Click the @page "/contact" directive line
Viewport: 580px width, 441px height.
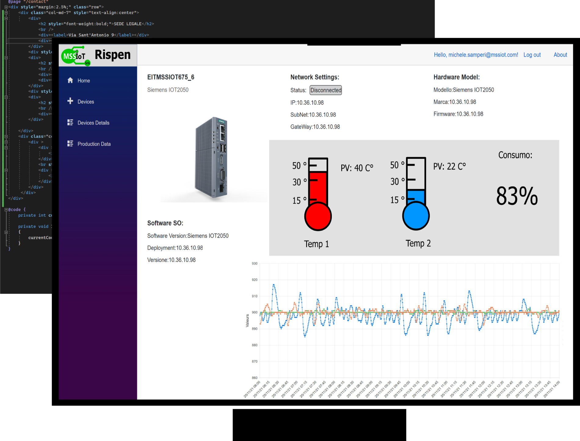click(x=28, y=2)
